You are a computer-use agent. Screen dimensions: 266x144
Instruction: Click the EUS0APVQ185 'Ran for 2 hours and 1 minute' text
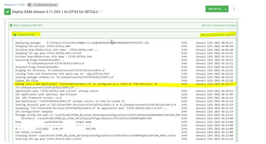pyautogui.click(x=218, y=35)
